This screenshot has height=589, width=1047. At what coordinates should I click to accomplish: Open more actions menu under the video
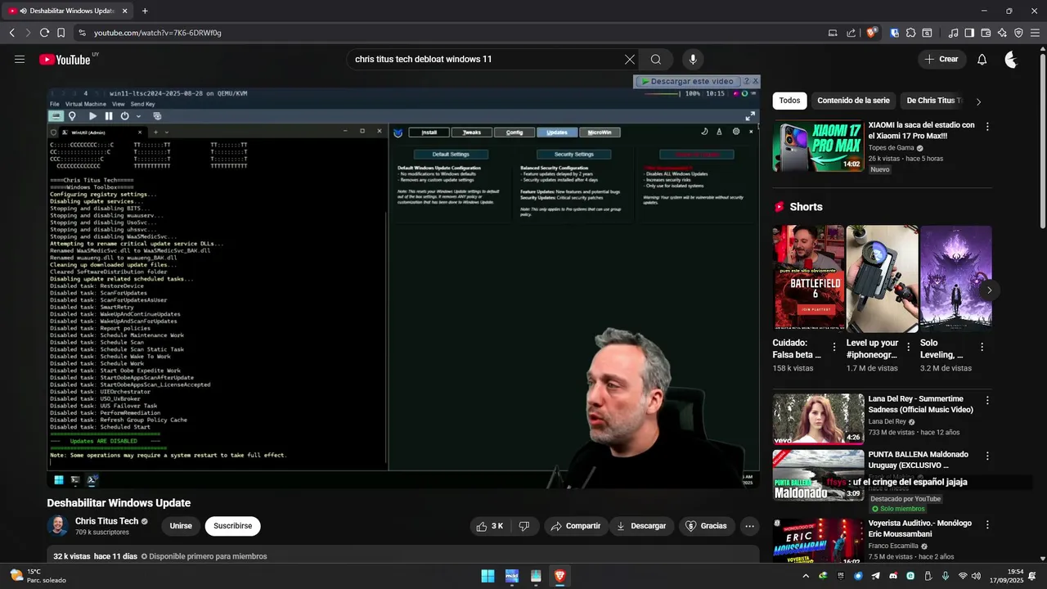748,526
